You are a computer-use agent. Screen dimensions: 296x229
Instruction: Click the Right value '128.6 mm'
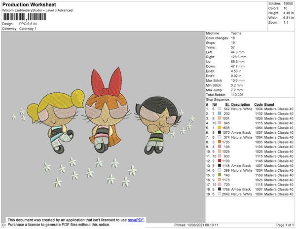(239, 57)
